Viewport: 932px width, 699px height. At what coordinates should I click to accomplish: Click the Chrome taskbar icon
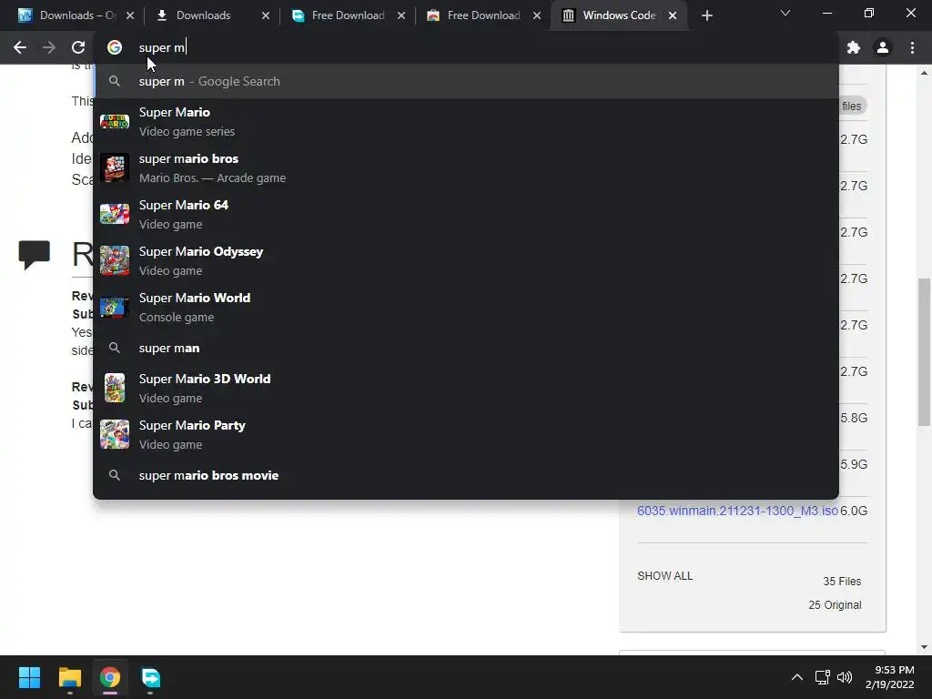coord(110,677)
